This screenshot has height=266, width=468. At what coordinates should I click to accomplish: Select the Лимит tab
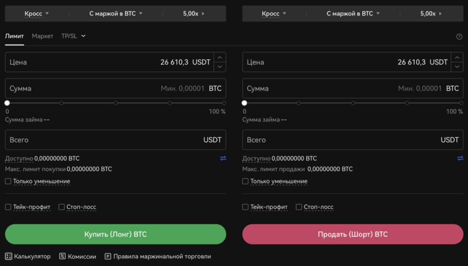pyautogui.click(x=14, y=36)
